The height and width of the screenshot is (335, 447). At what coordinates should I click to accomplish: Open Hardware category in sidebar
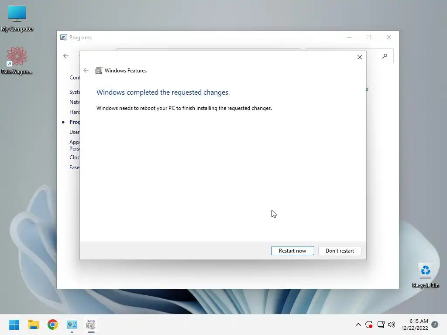coord(74,112)
